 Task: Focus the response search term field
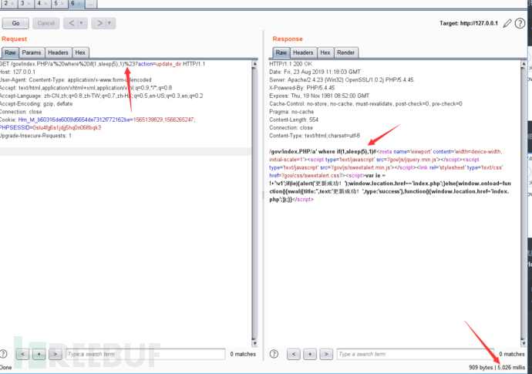(x=416, y=354)
